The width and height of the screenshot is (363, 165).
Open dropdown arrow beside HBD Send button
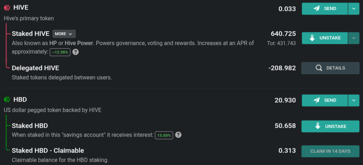tap(354, 101)
